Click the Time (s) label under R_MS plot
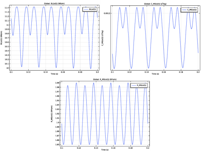The height and width of the screenshot is (151, 201). (105, 149)
